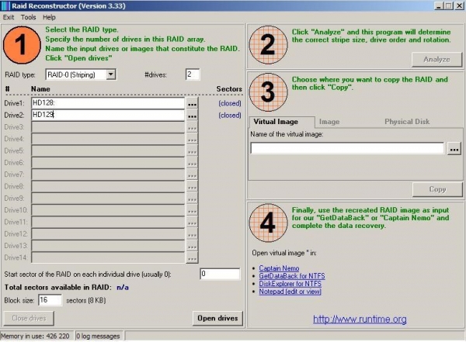Click the Drive1 name input field
The image size is (466, 342).
(x=107, y=103)
